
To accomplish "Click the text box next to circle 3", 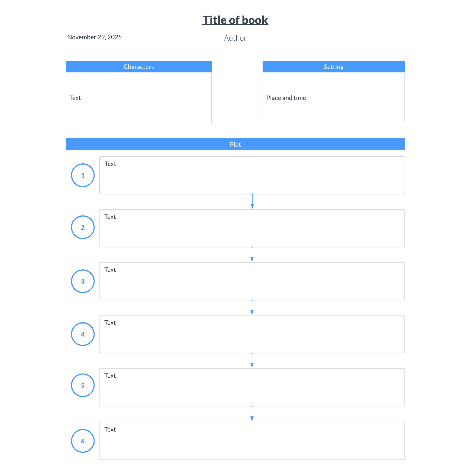I will point(252,281).
